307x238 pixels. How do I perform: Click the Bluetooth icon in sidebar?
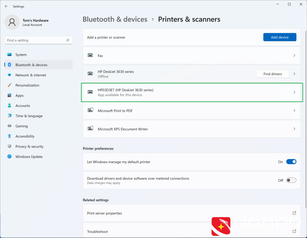click(x=9, y=65)
